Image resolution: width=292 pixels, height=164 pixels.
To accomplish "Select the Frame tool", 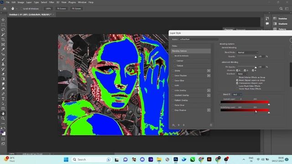I will pyautogui.click(x=3, y=45).
